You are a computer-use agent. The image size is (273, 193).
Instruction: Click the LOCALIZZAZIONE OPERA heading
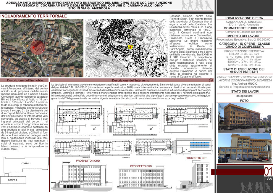pos(244,18)
